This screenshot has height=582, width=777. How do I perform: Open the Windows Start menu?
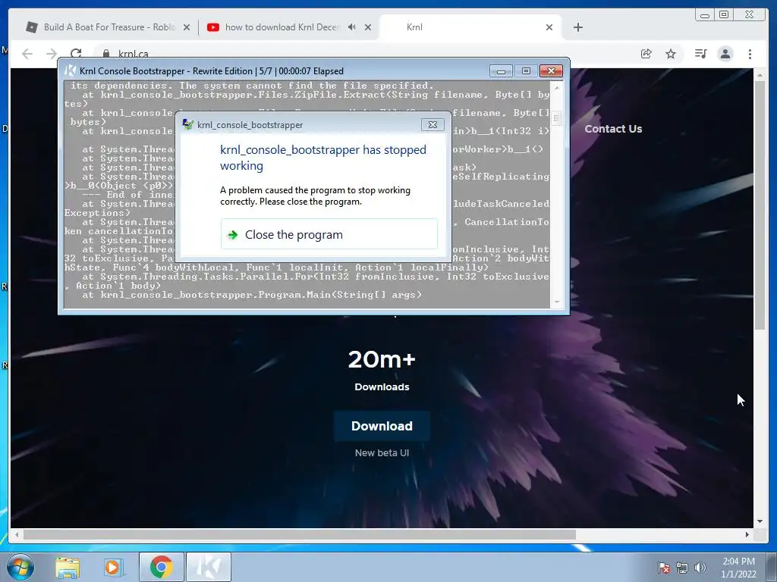(20, 567)
